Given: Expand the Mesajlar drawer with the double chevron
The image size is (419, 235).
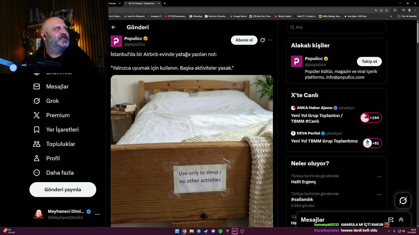Looking at the screenshot, I should click(401, 220).
